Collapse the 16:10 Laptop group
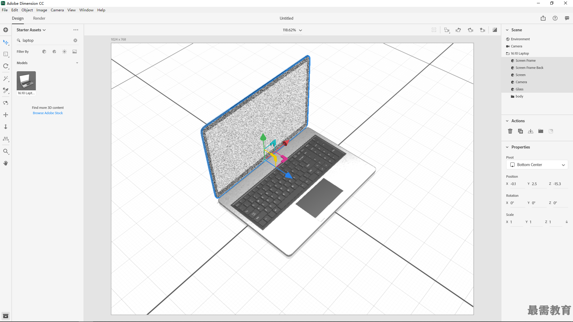This screenshot has width=573, height=322. pyautogui.click(x=508, y=53)
